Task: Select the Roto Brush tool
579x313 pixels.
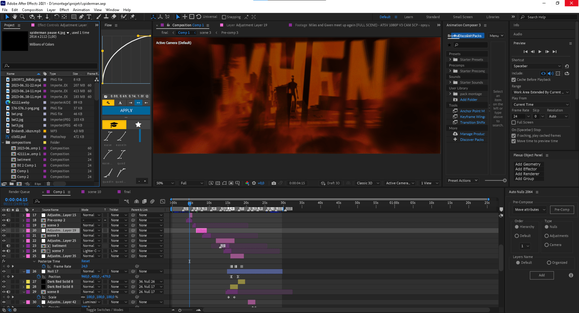Action: tap(124, 17)
